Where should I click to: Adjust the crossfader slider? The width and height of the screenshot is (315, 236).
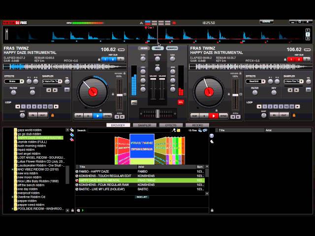click(157, 114)
